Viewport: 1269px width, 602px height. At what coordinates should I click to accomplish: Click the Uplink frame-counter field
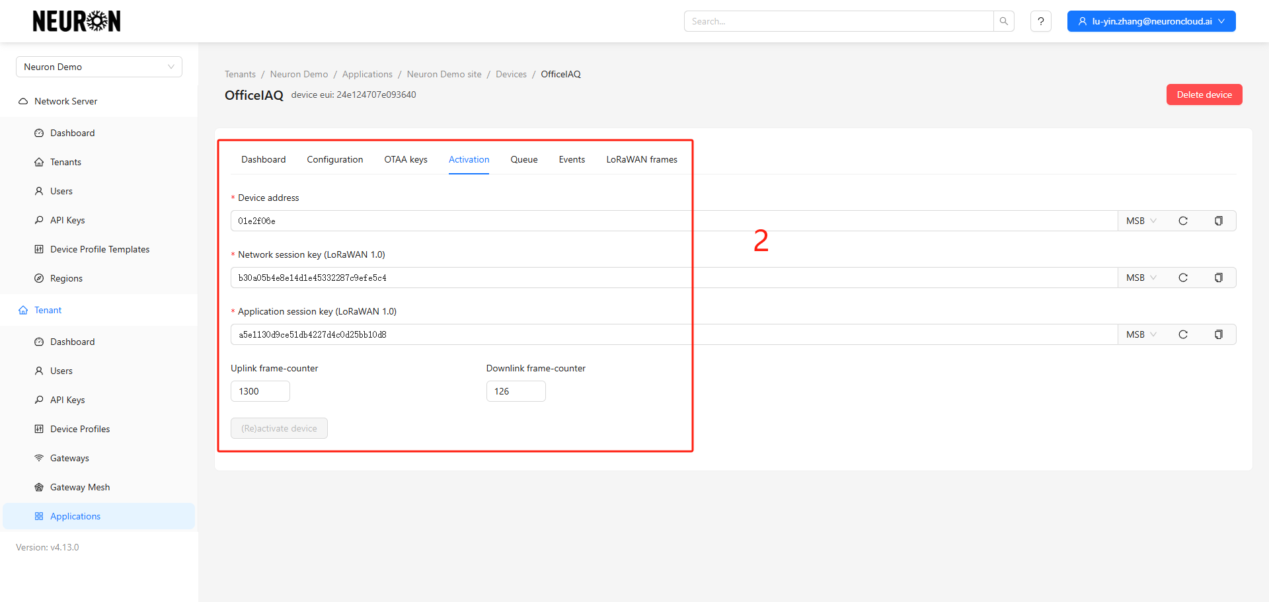(260, 391)
